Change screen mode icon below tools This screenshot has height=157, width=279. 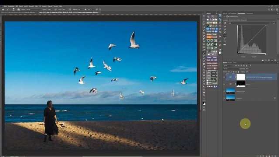pyautogui.click(x=204, y=110)
